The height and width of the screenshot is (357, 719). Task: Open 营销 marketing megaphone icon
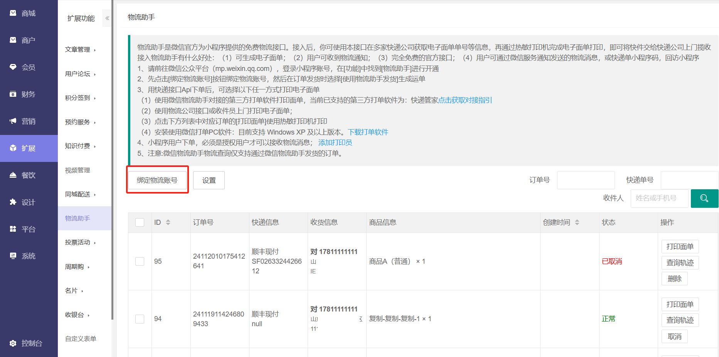(x=13, y=121)
